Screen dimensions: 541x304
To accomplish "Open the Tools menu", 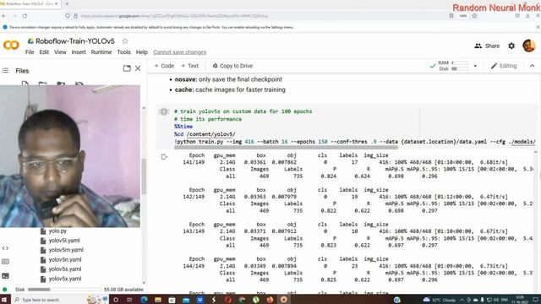I will coord(123,52).
